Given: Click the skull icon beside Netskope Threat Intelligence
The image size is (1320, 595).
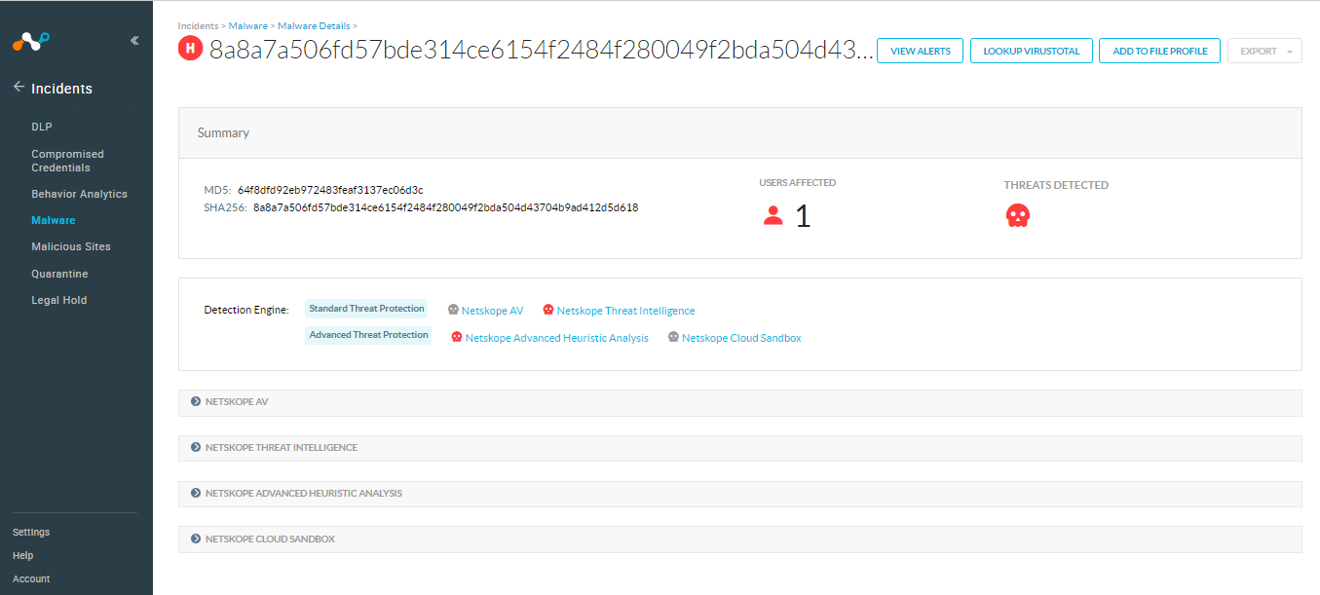Looking at the screenshot, I should click(x=547, y=310).
